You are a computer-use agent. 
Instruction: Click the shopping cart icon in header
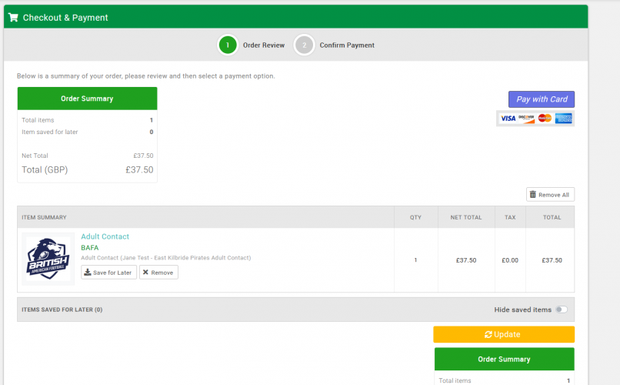(x=13, y=18)
